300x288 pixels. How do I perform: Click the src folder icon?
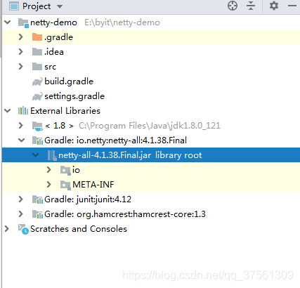(x=37, y=67)
